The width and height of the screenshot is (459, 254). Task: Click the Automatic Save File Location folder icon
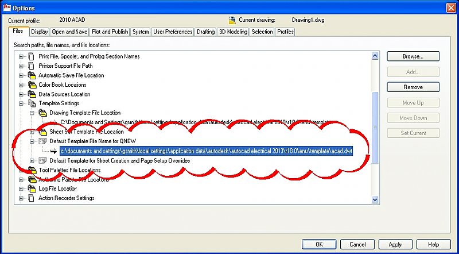point(32,75)
